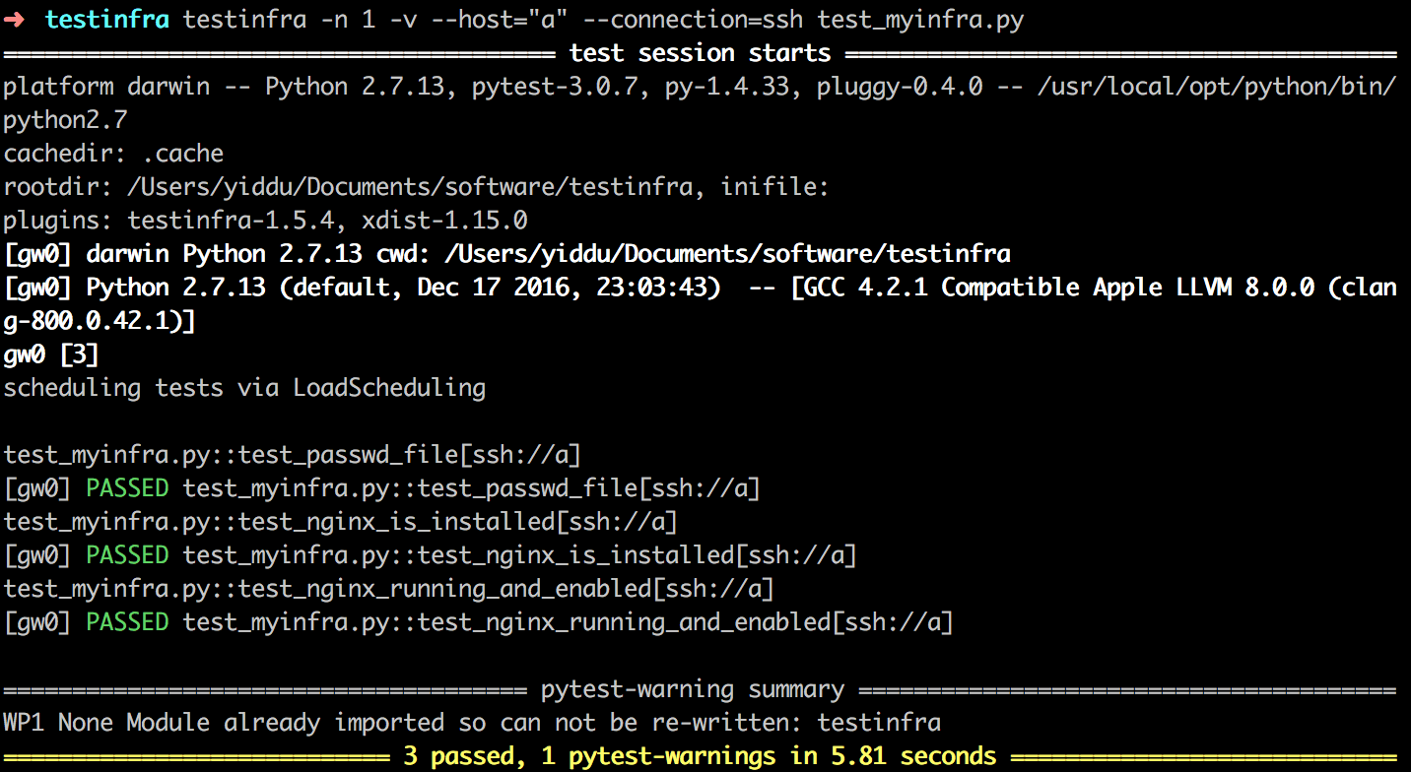This screenshot has height=772, width=1411.
Task: Click the --connection=ssh option text
Action: (698, 20)
